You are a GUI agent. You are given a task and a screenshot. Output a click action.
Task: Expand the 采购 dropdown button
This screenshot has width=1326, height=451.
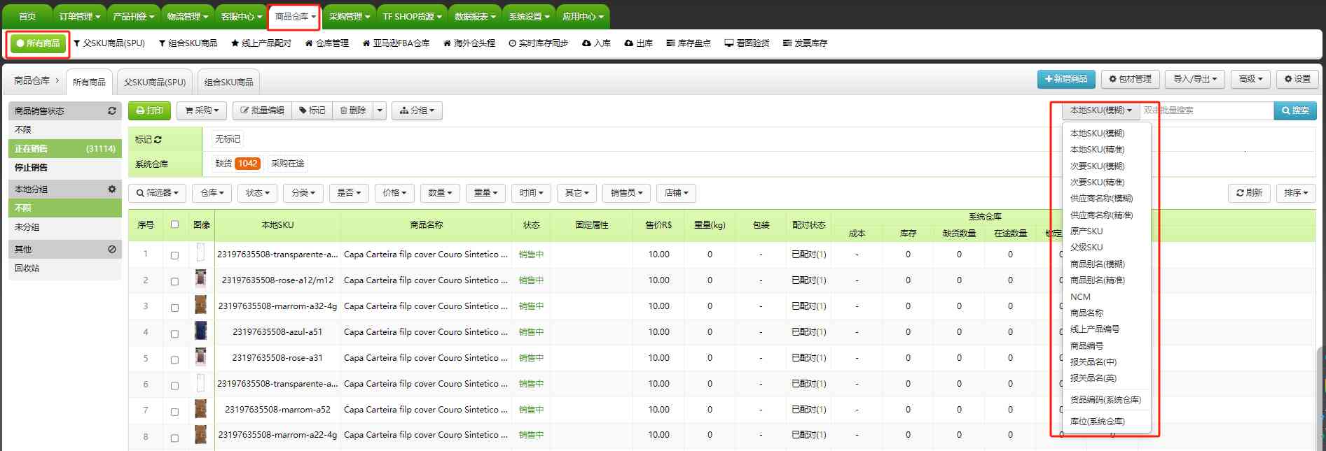click(202, 110)
